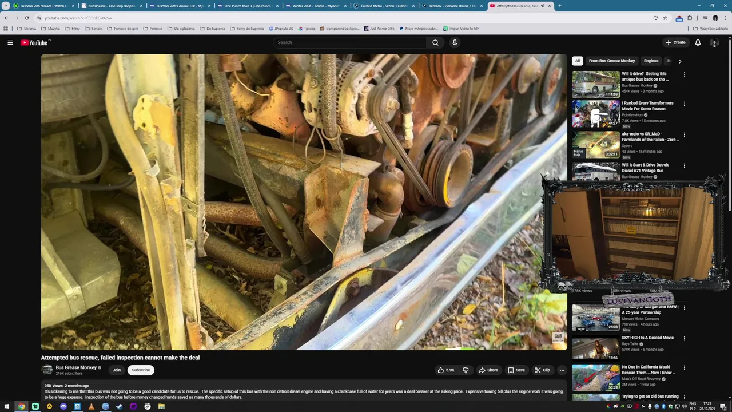Screen dimensions: 732x412
Task: Switch to Winter 2026 Anime tab
Action: 315,6
